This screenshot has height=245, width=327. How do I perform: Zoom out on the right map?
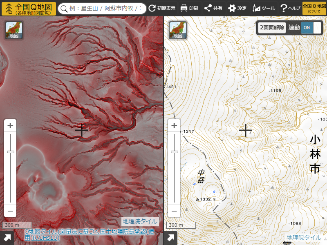pyautogui.click(x=175, y=211)
